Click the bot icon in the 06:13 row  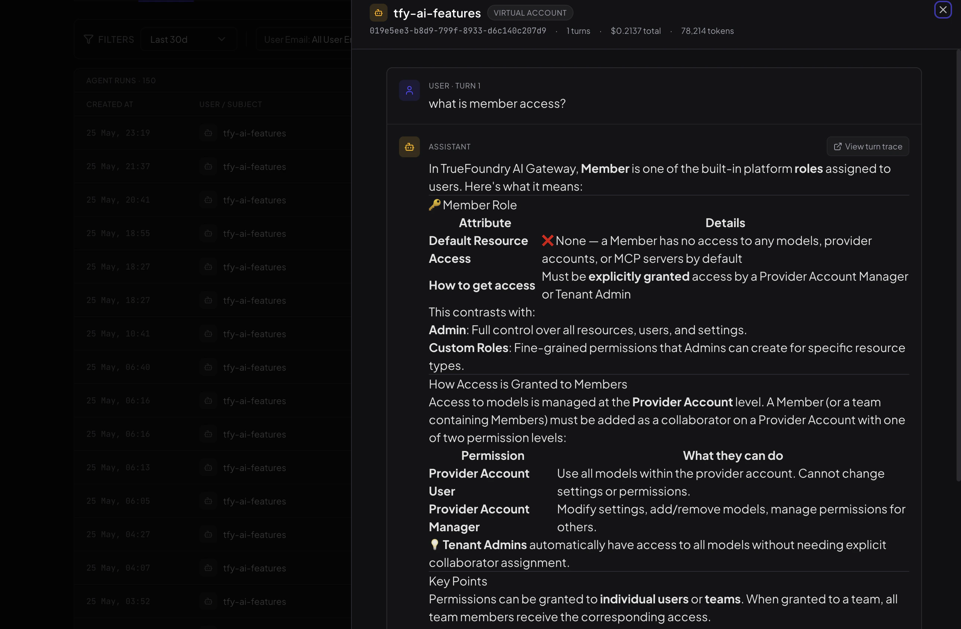[208, 468]
